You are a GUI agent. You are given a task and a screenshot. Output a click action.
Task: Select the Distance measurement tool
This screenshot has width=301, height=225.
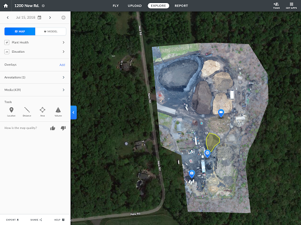point(27,112)
